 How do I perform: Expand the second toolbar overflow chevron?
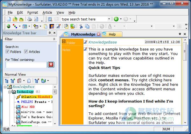[x=186, y=25]
